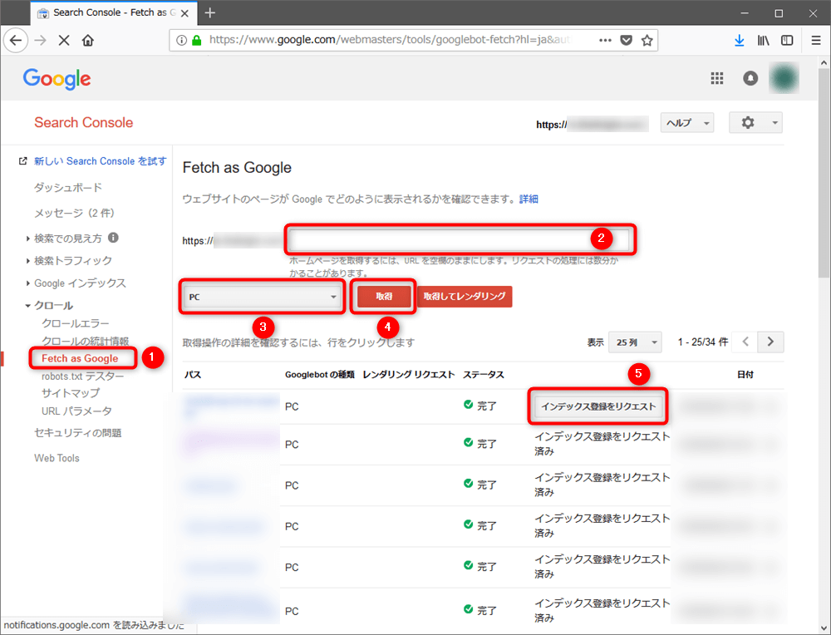Open the ヘルプ dropdown menu
831x635 pixels.
pyautogui.click(x=687, y=123)
